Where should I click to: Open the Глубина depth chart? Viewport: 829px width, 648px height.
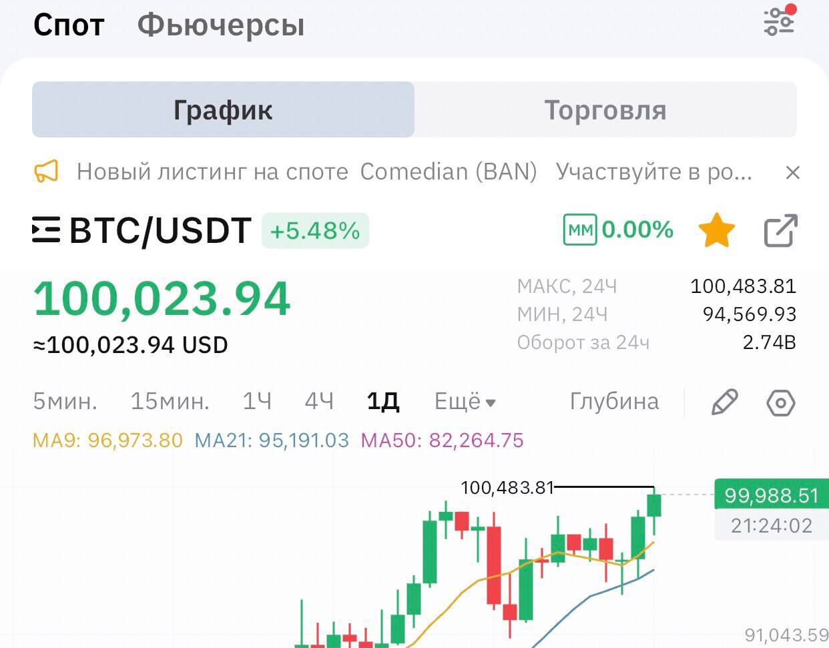[614, 402]
